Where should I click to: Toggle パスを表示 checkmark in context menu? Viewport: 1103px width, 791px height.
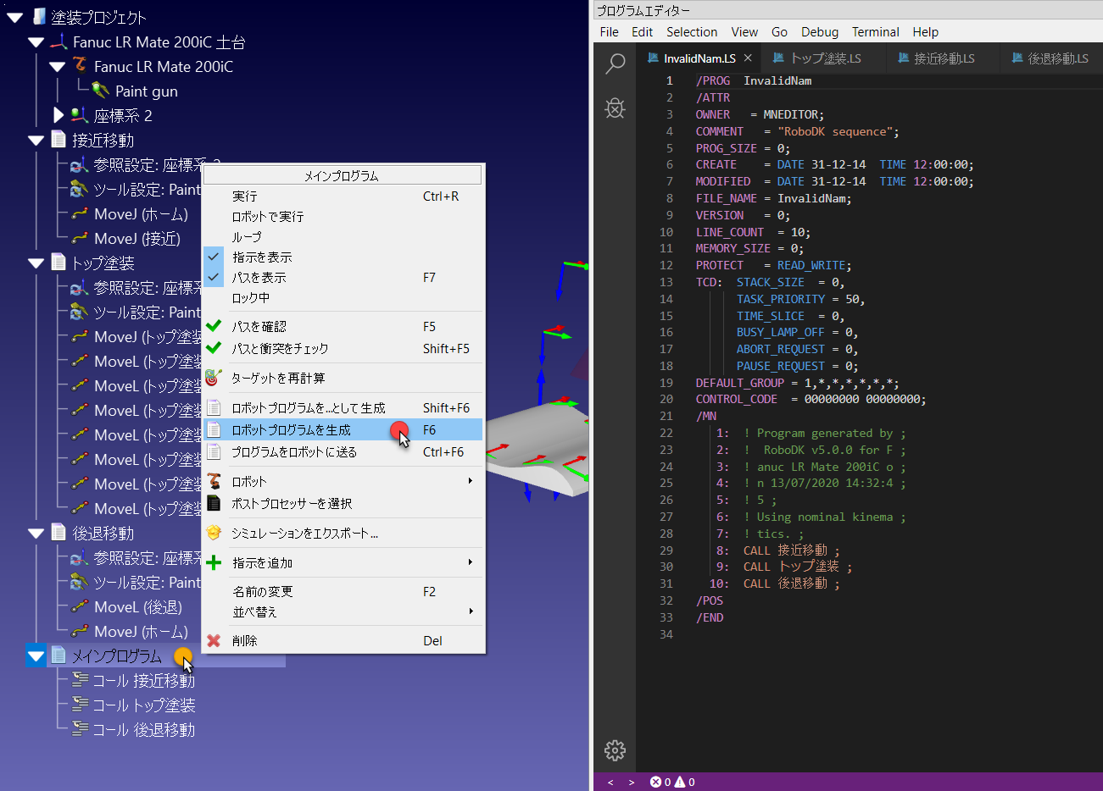click(214, 277)
